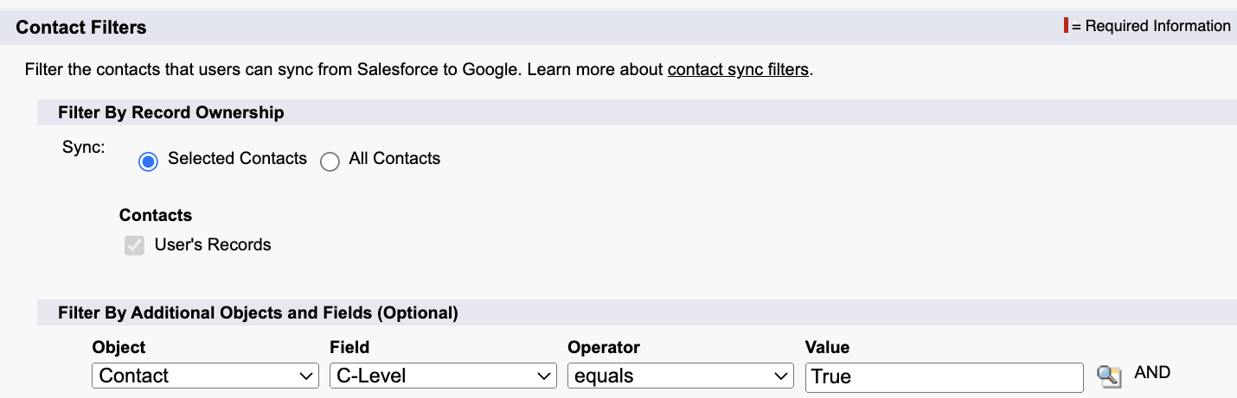This screenshot has height=398, width=1237.
Task: Click the Object column label
Action: pyautogui.click(x=119, y=347)
